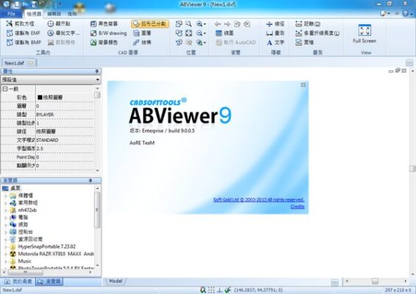Viewport: 416px width, 294px height.
Task: Click the globe zoom icon in Position group
Action: (200, 43)
